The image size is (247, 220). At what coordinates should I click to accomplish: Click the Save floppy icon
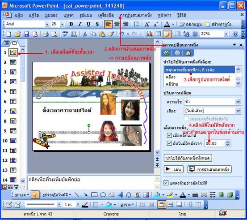pyautogui.click(x=26, y=34)
